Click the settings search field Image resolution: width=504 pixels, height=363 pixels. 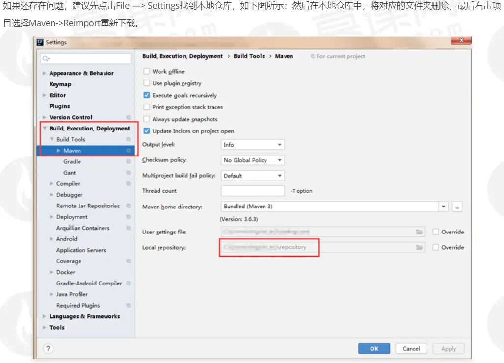click(x=85, y=58)
